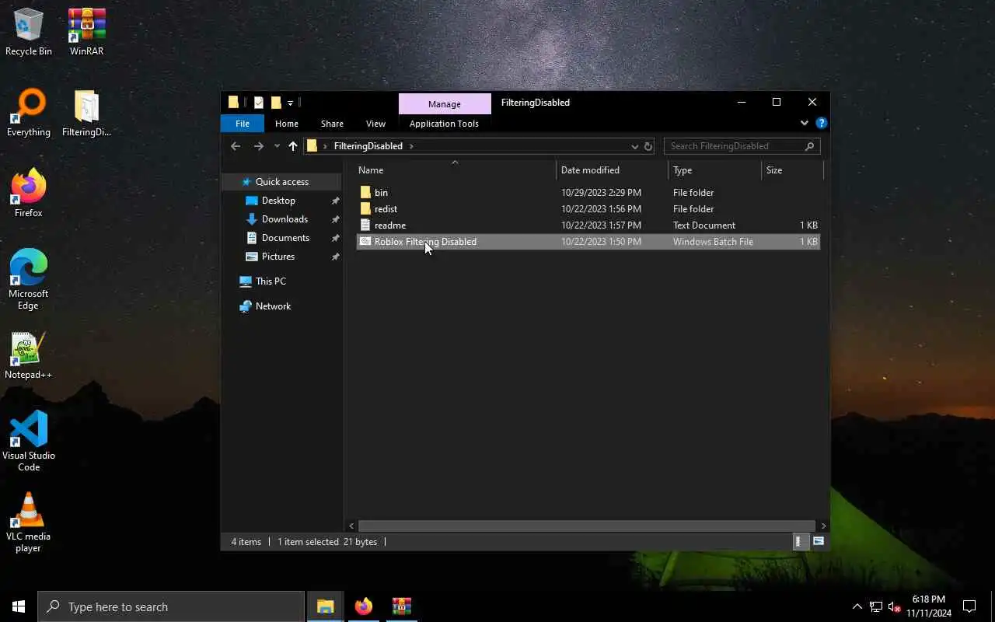995x622 pixels.
Task: Click the Firefox taskbar icon
Action: point(363,606)
